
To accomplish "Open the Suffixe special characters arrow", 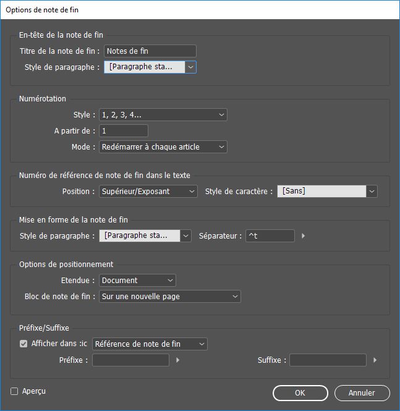I will [375, 360].
